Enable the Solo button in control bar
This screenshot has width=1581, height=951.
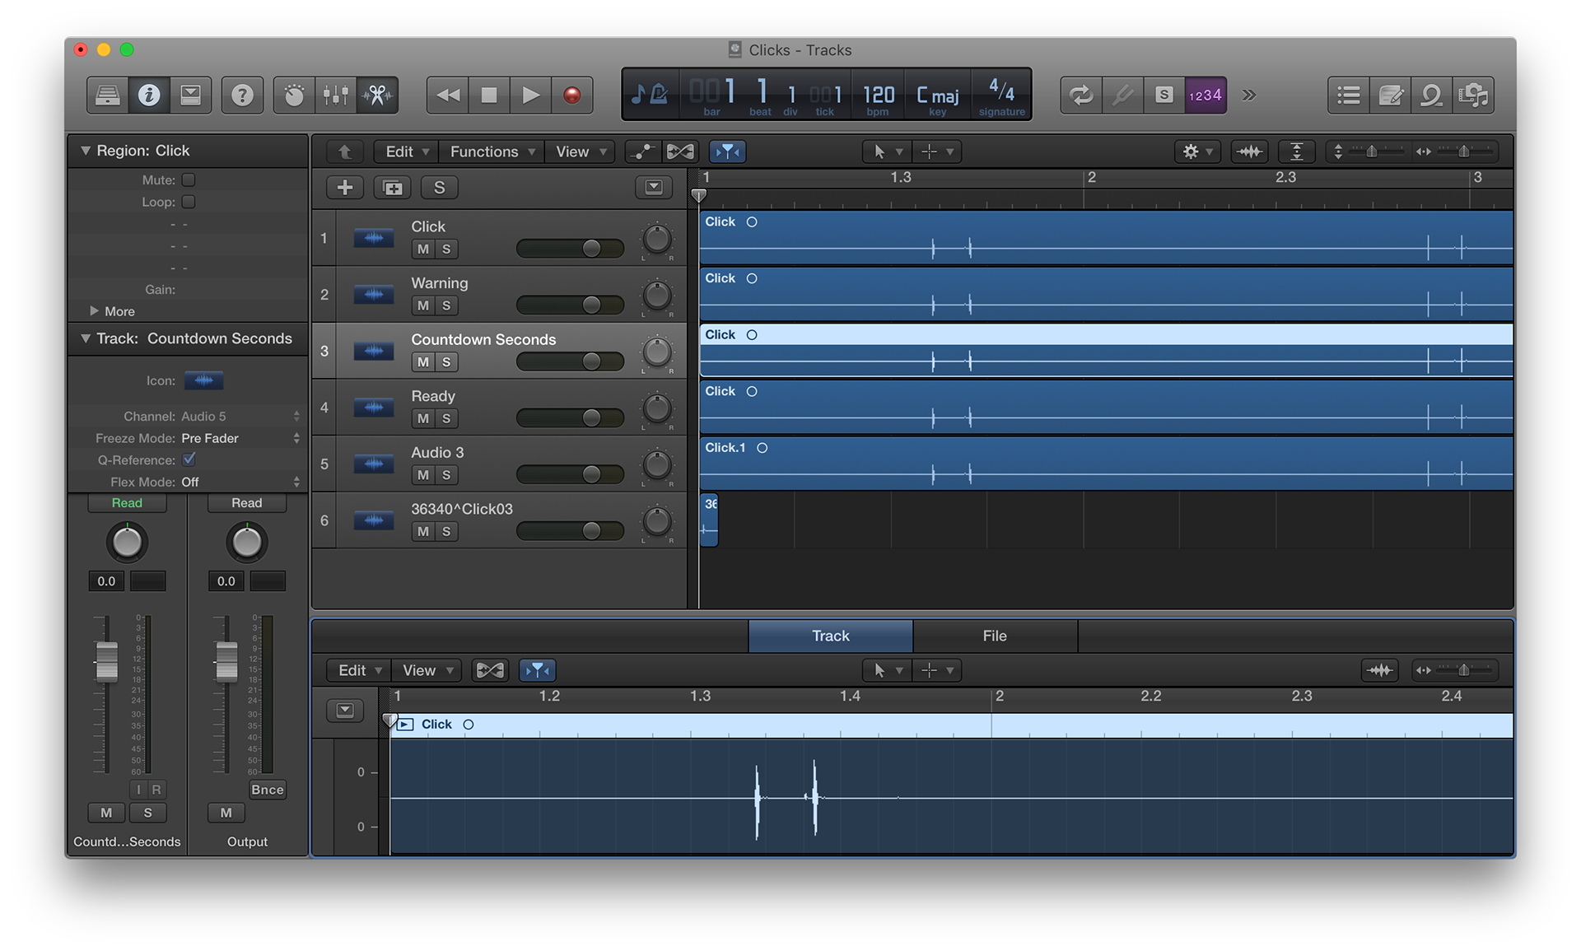tap(1164, 96)
